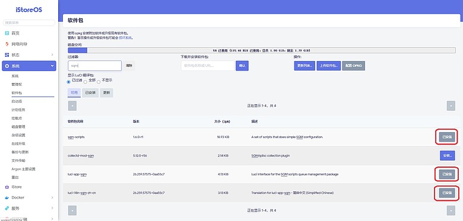The width and height of the screenshot is (463, 221).
Task: Open 系统 submenu item under 系统
Action: pos(15,76)
